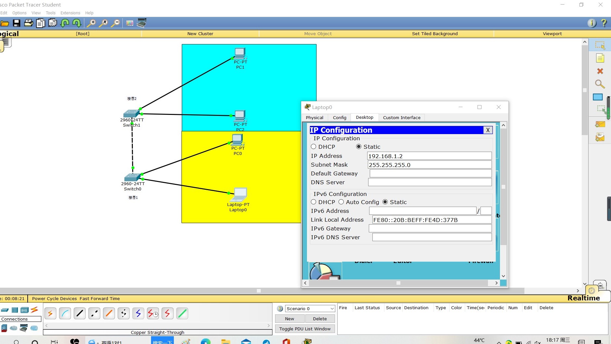
Task: Reset zoom with the R magnifier icon
Action: point(103,23)
